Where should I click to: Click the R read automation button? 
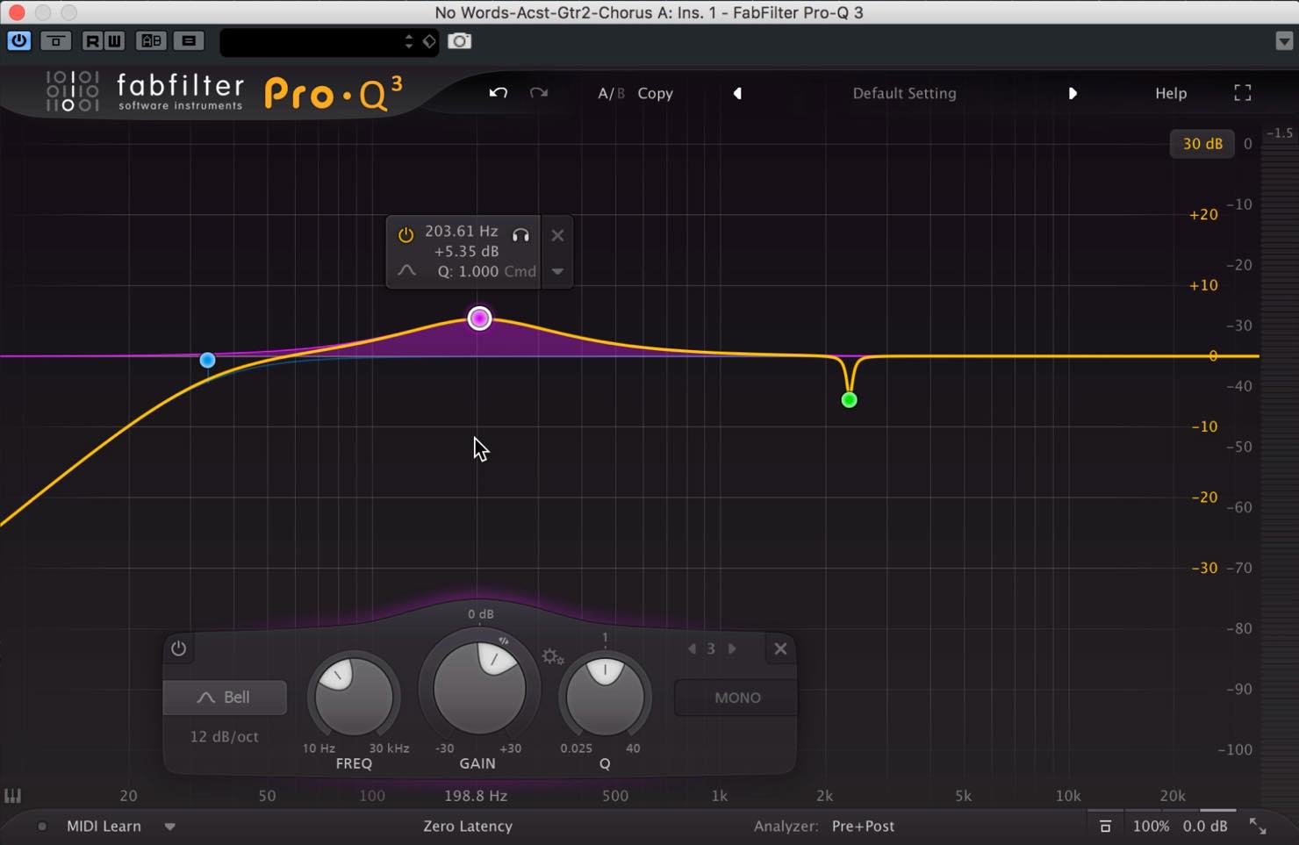[x=92, y=41]
